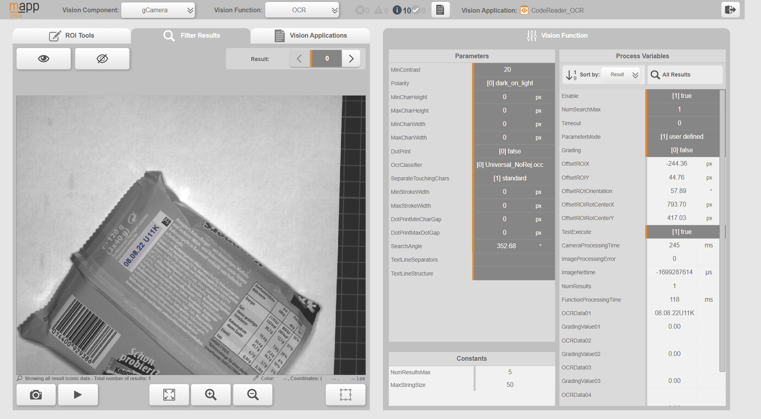Click the warning triangle count icon
761x419 pixels.
coord(379,10)
